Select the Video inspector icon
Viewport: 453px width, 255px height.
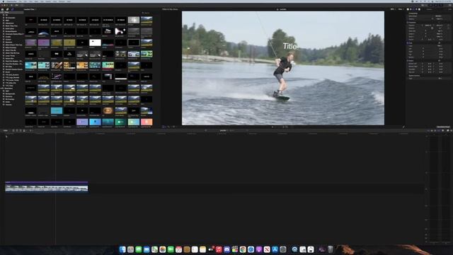413,9
